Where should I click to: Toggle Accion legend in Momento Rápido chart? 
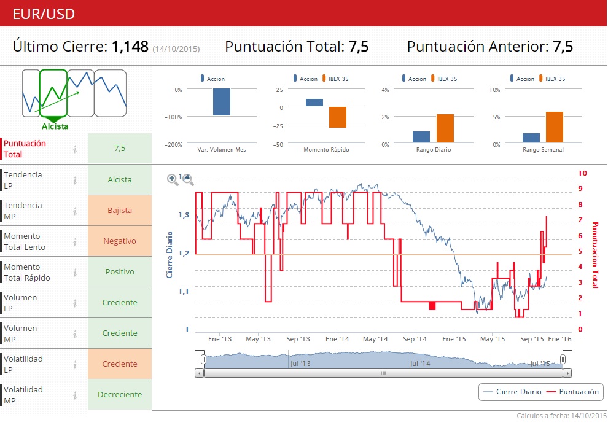point(305,79)
